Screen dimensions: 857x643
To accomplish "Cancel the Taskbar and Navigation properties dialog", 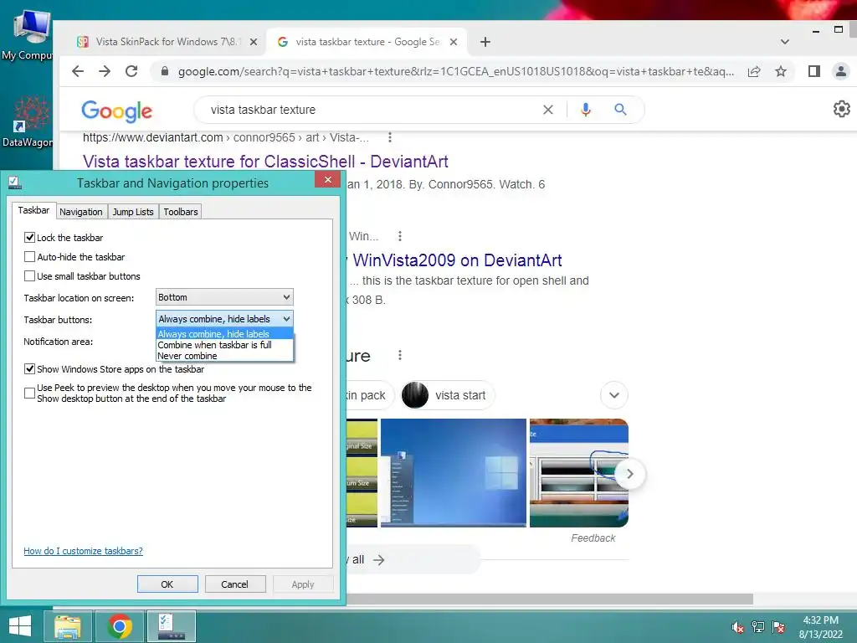I will pyautogui.click(x=235, y=584).
